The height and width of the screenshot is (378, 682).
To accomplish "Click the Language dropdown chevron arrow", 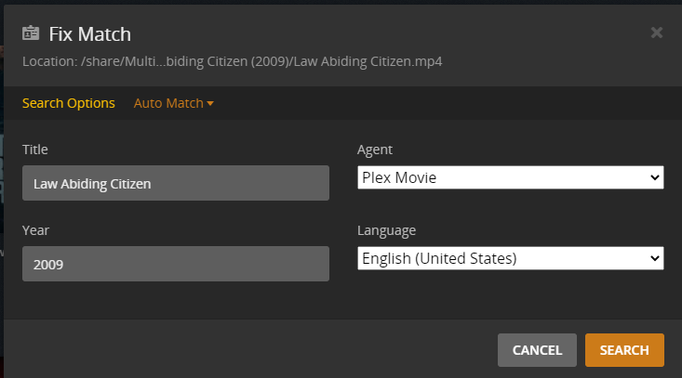I will [x=654, y=258].
